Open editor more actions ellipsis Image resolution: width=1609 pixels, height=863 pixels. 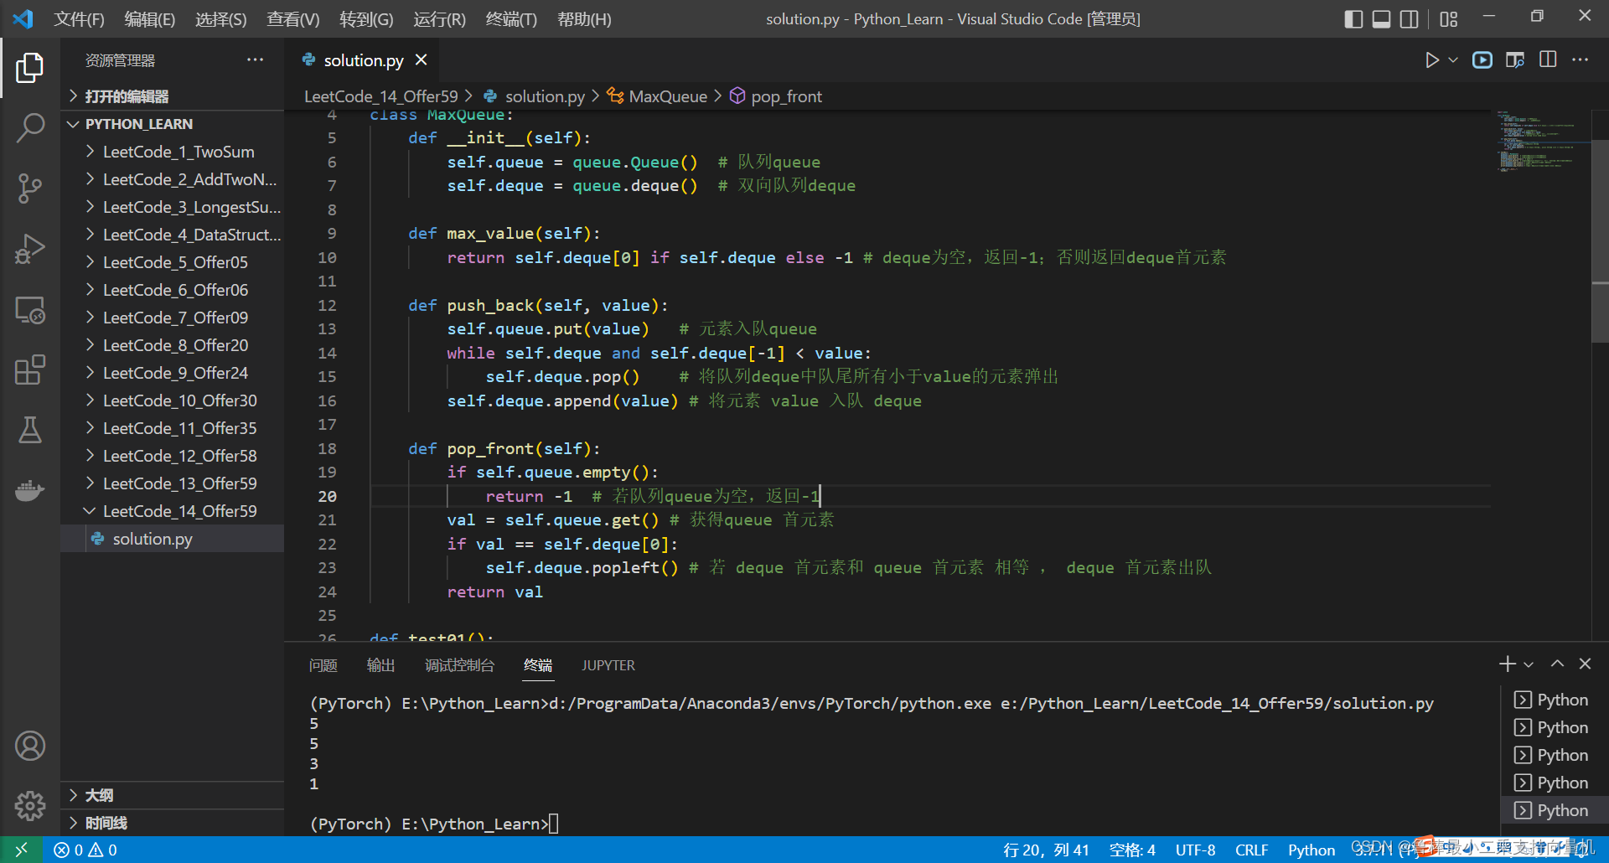coord(1580,60)
